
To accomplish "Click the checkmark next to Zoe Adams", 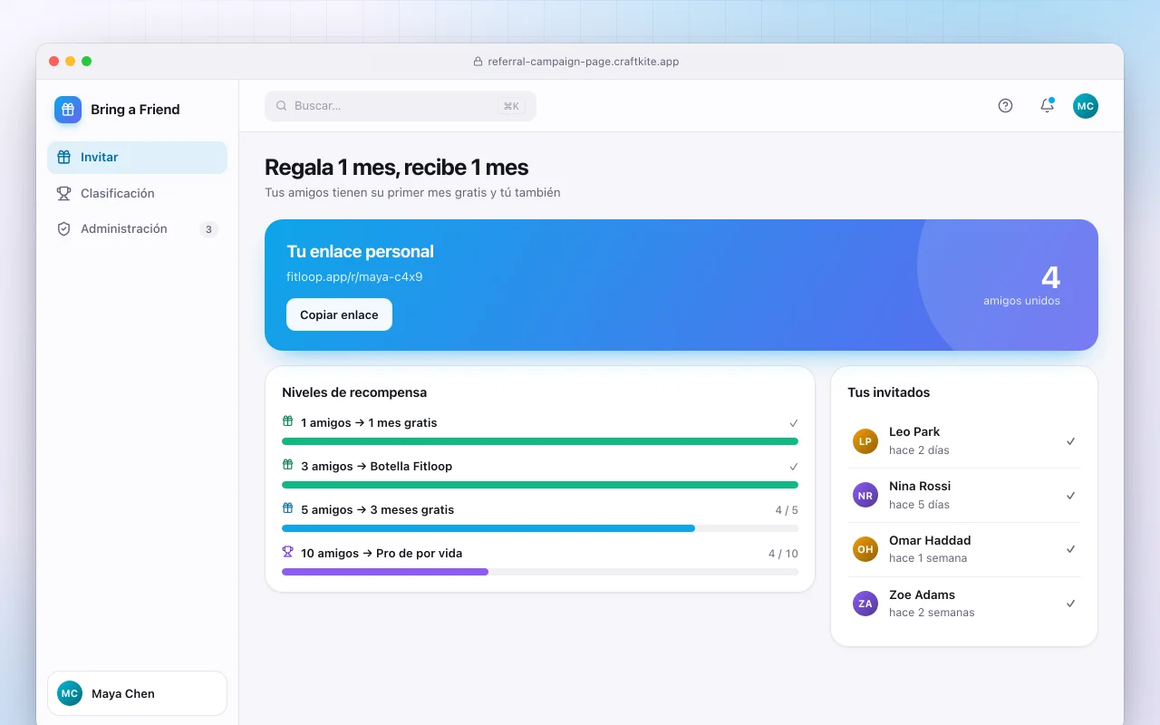I will click(x=1070, y=604).
